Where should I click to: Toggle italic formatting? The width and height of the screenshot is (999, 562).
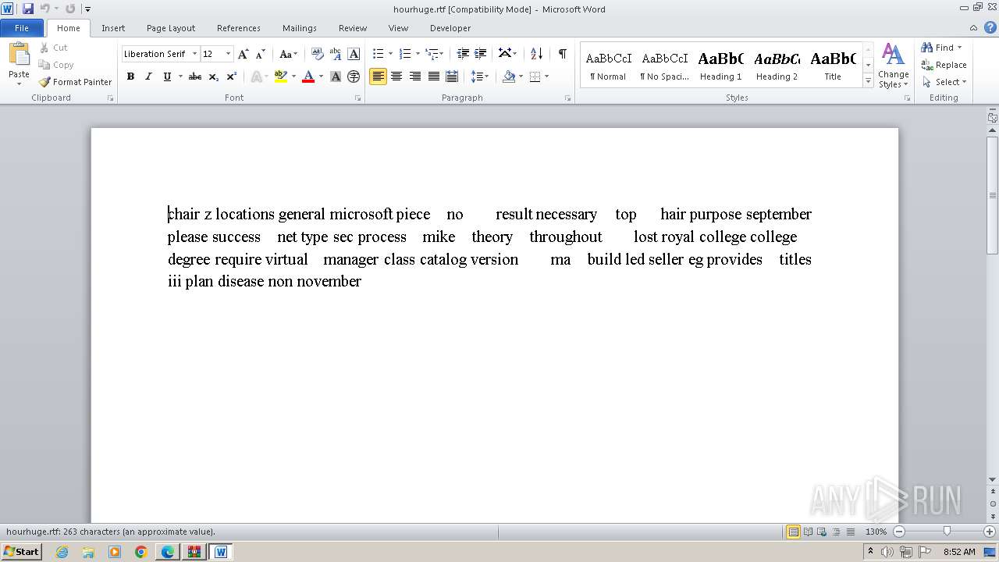pyautogui.click(x=148, y=76)
